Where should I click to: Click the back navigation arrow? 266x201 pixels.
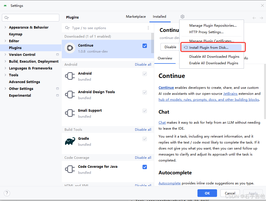tap(254, 18)
